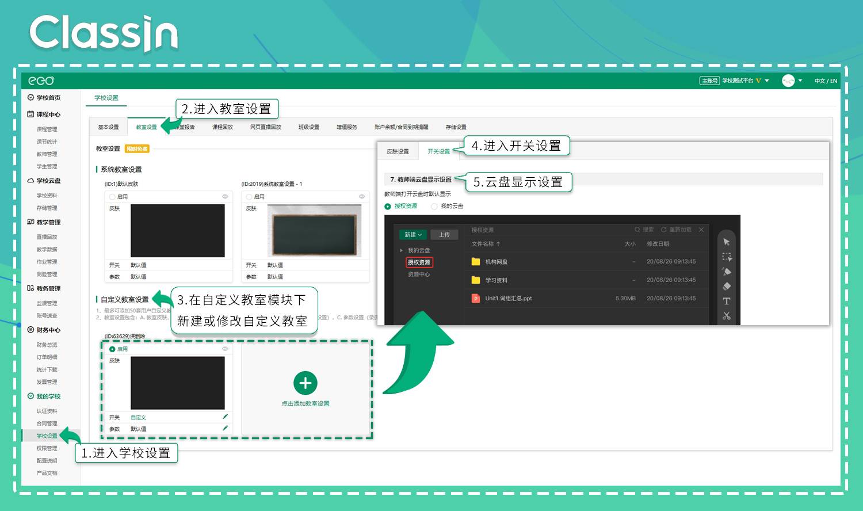Screen dimensions: 863x511
Task: Click the (ID:1)默认皮肤 black skin thumbnail
Action: point(178,230)
